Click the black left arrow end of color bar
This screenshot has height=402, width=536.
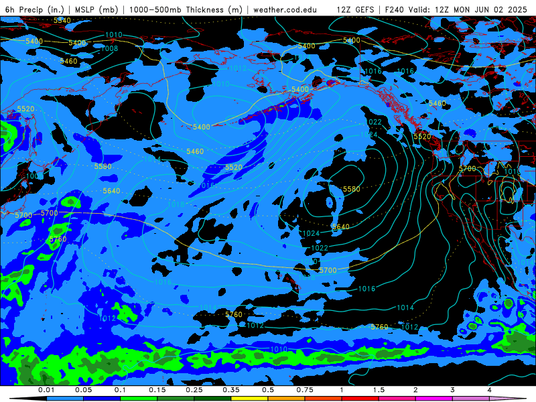pyautogui.click(x=27, y=399)
